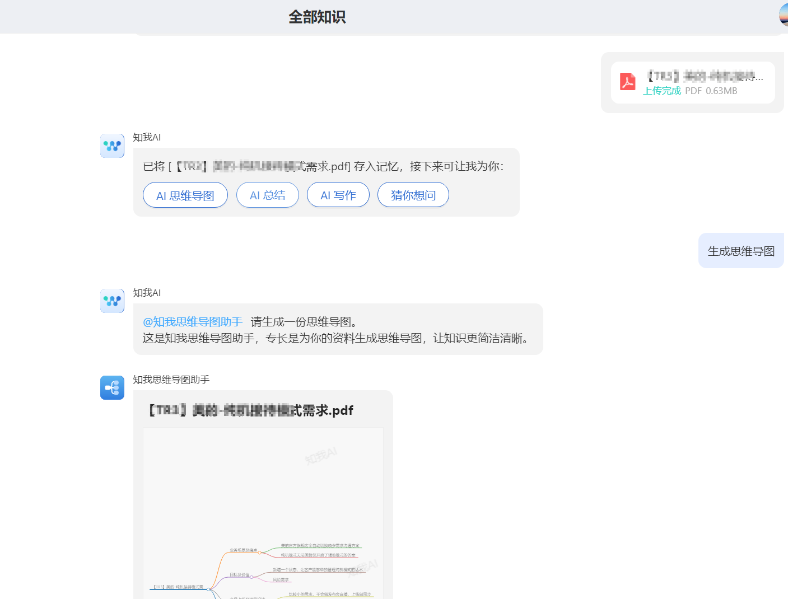
Task: Click the 上传完成 status text
Action: coord(662,91)
